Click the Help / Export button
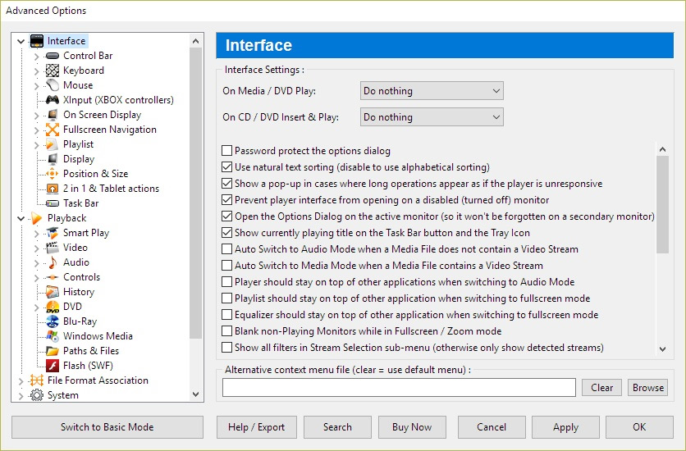Image resolution: width=686 pixels, height=451 pixels. point(256,427)
